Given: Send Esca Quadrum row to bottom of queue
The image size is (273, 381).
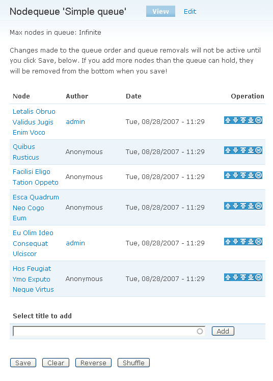Looking at the screenshot, I should point(251,206).
